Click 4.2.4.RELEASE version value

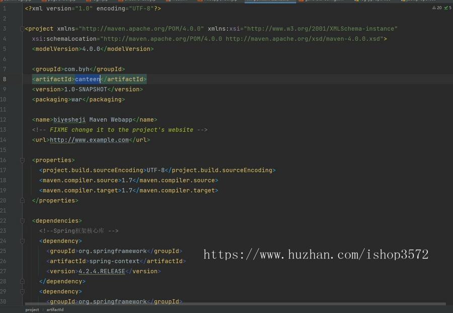(x=102, y=271)
